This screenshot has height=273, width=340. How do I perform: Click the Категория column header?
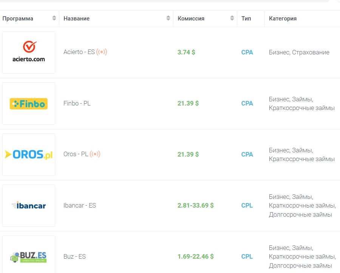pos(283,19)
